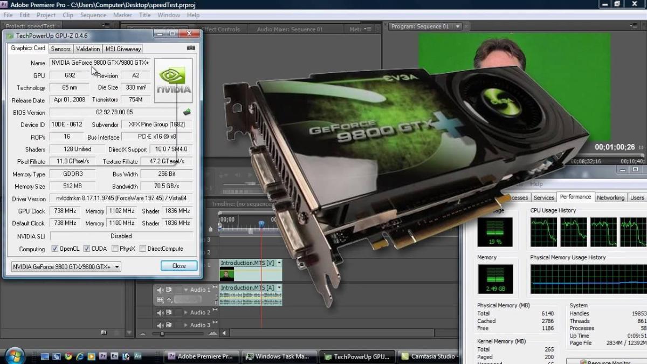Launch Premiere Pro from quick launch
The image size is (647, 364).
pyautogui.click(x=103, y=356)
